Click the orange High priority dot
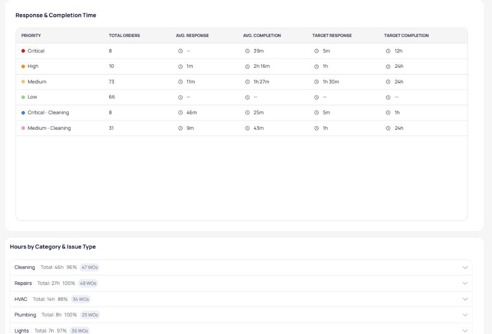Viewport: 492px width, 334px height. point(23,66)
